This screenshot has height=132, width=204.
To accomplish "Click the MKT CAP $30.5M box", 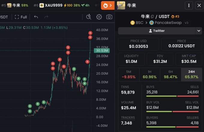I will click(x=189, y=59).
